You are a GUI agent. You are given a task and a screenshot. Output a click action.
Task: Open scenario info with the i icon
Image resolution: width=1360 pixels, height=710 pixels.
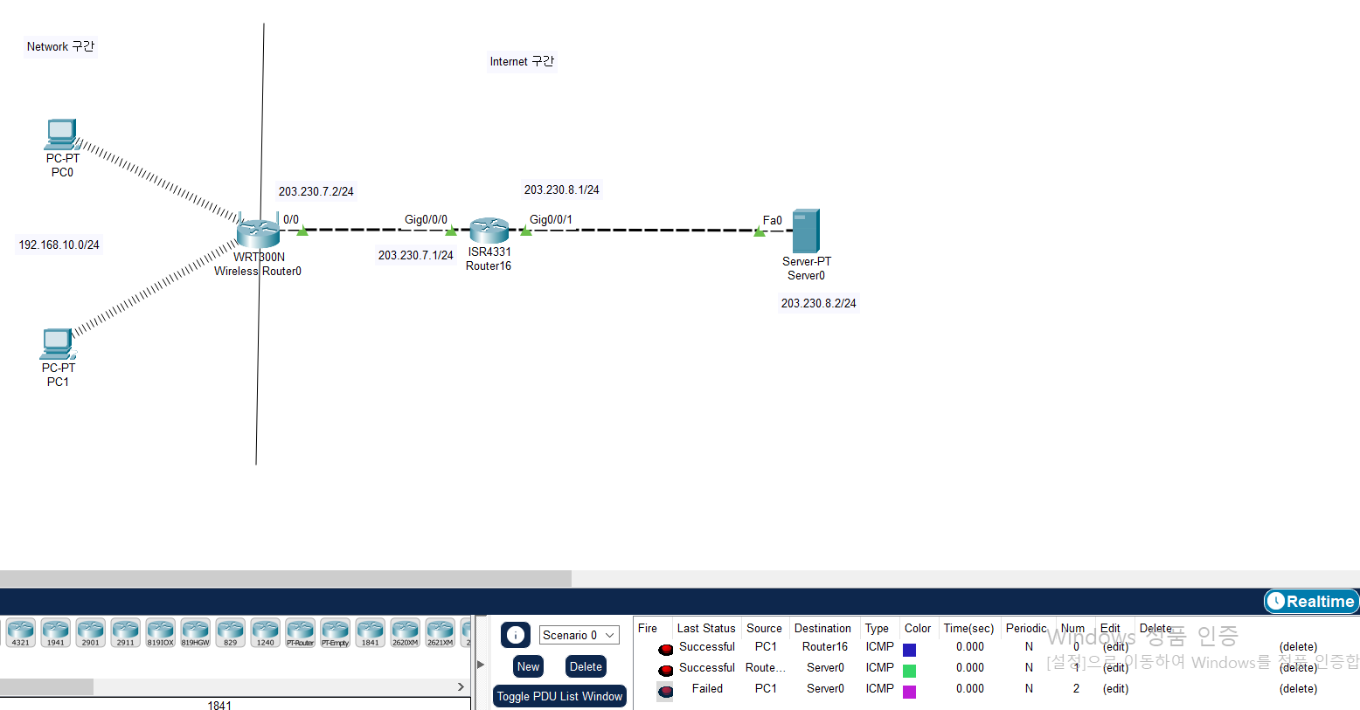[x=516, y=635]
